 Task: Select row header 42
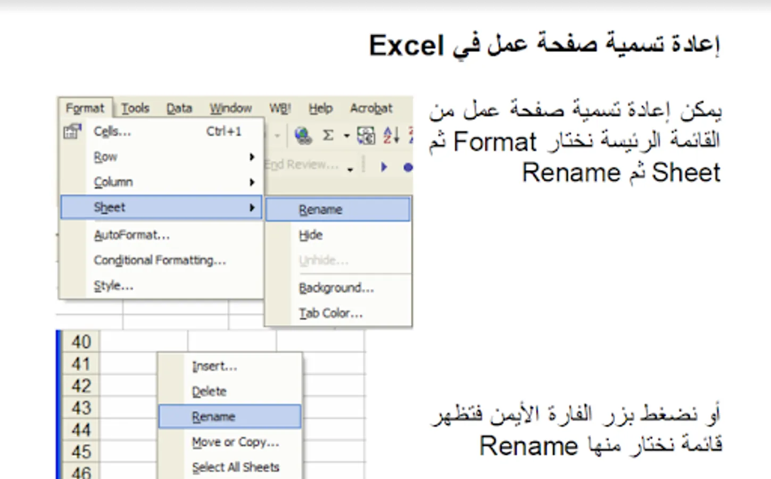pyautogui.click(x=81, y=385)
